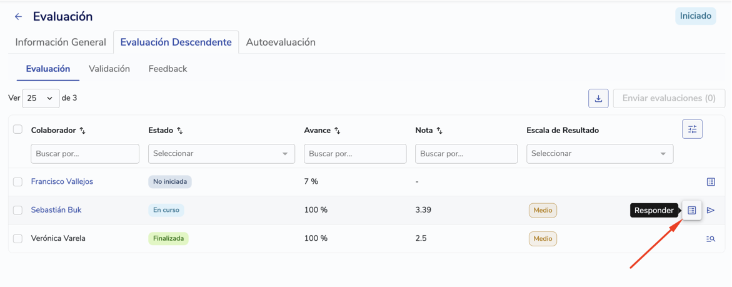
Task: Click the Enviar evaluaciones (0) button
Action: [x=669, y=98]
